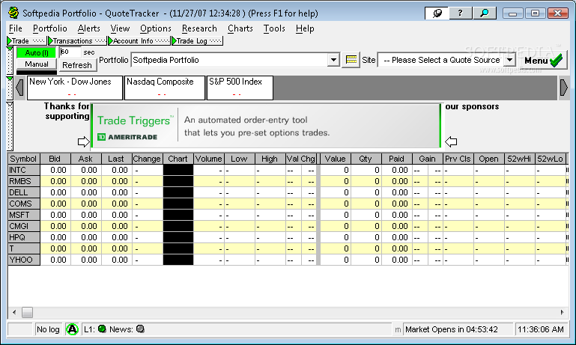The width and height of the screenshot is (576, 345).
Task: Collapse the index ticker panel handle
Action: pyautogui.click(x=10, y=88)
